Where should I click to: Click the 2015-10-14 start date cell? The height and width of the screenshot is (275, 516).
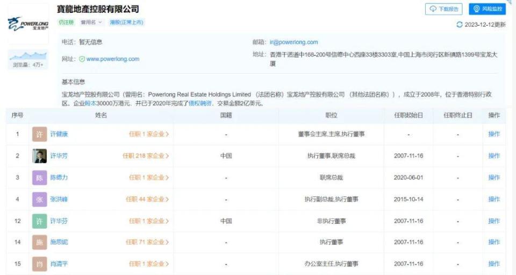tap(408, 199)
